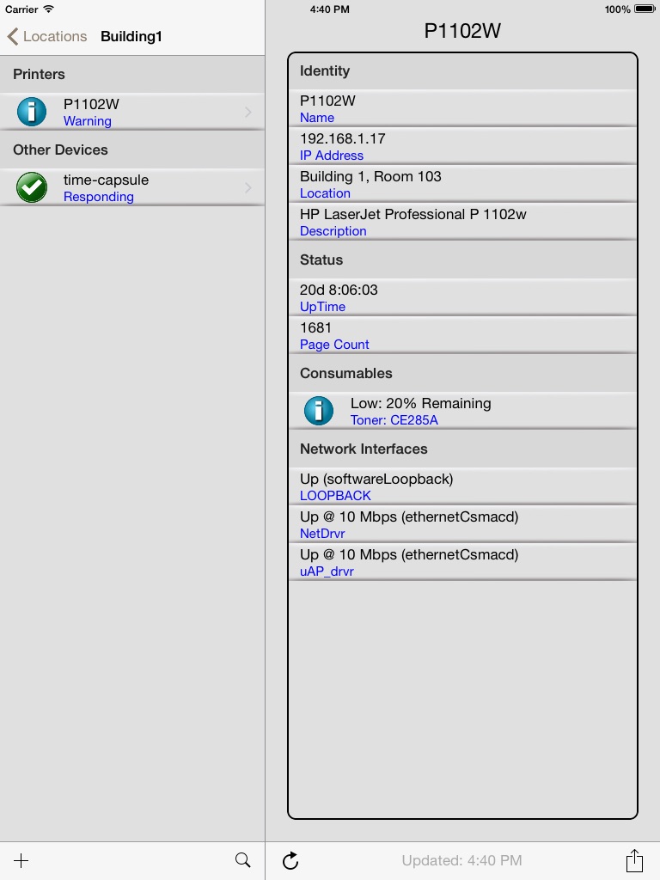Go back to Locations
Viewport: 660px width, 880px height.
click(x=47, y=36)
